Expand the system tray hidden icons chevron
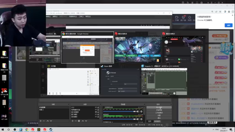This screenshot has width=235, height=132. click(x=213, y=129)
